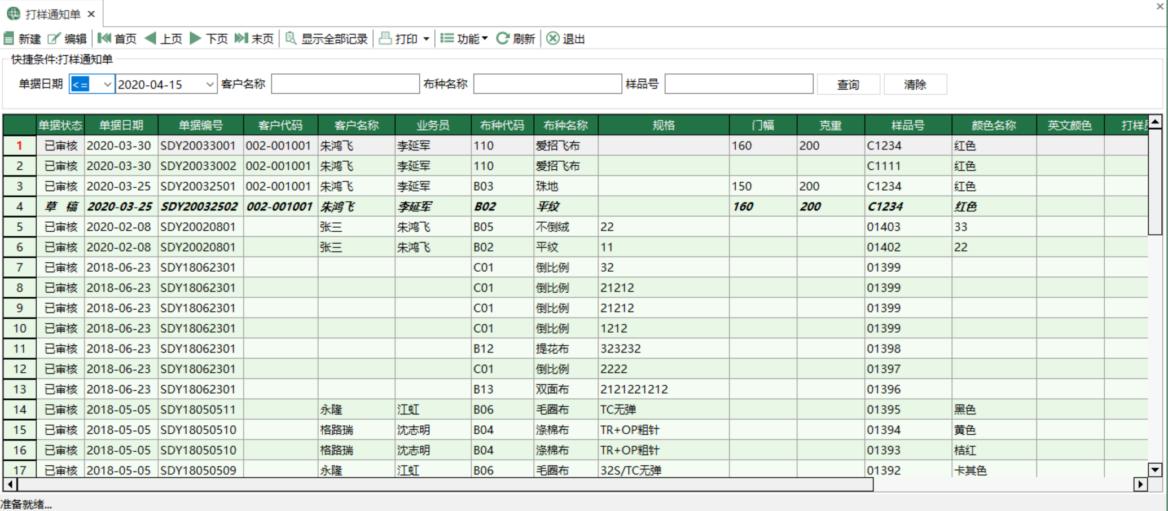Select row number 4 draft row header

(x=20, y=206)
